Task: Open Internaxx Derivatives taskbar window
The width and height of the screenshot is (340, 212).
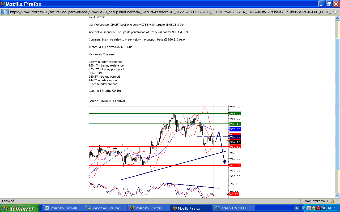Action: (63, 208)
